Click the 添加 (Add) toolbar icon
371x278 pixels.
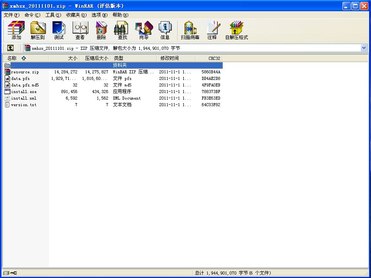[16, 31]
